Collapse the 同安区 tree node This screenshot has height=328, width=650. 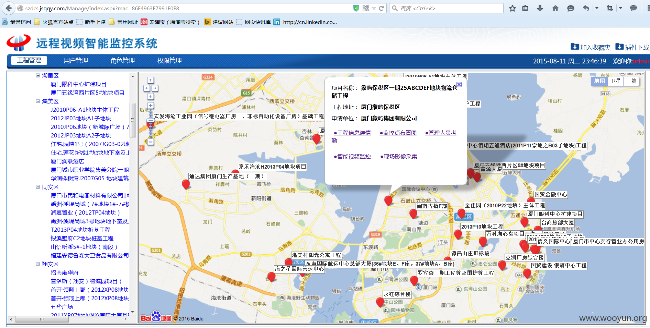tap(38, 187)
